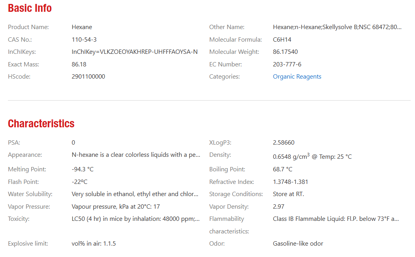Click the refractive index 1.3748-1.381 value
This screenshot has width=415, height=257.
coord(290,182)
